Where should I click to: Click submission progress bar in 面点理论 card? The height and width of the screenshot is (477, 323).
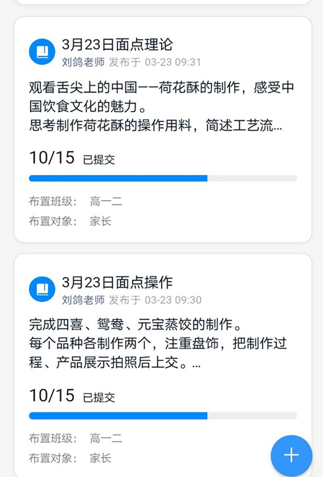point(163,178)
